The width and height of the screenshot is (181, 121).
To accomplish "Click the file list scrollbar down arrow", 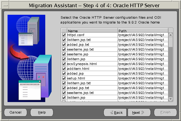I will coord(171,99).
